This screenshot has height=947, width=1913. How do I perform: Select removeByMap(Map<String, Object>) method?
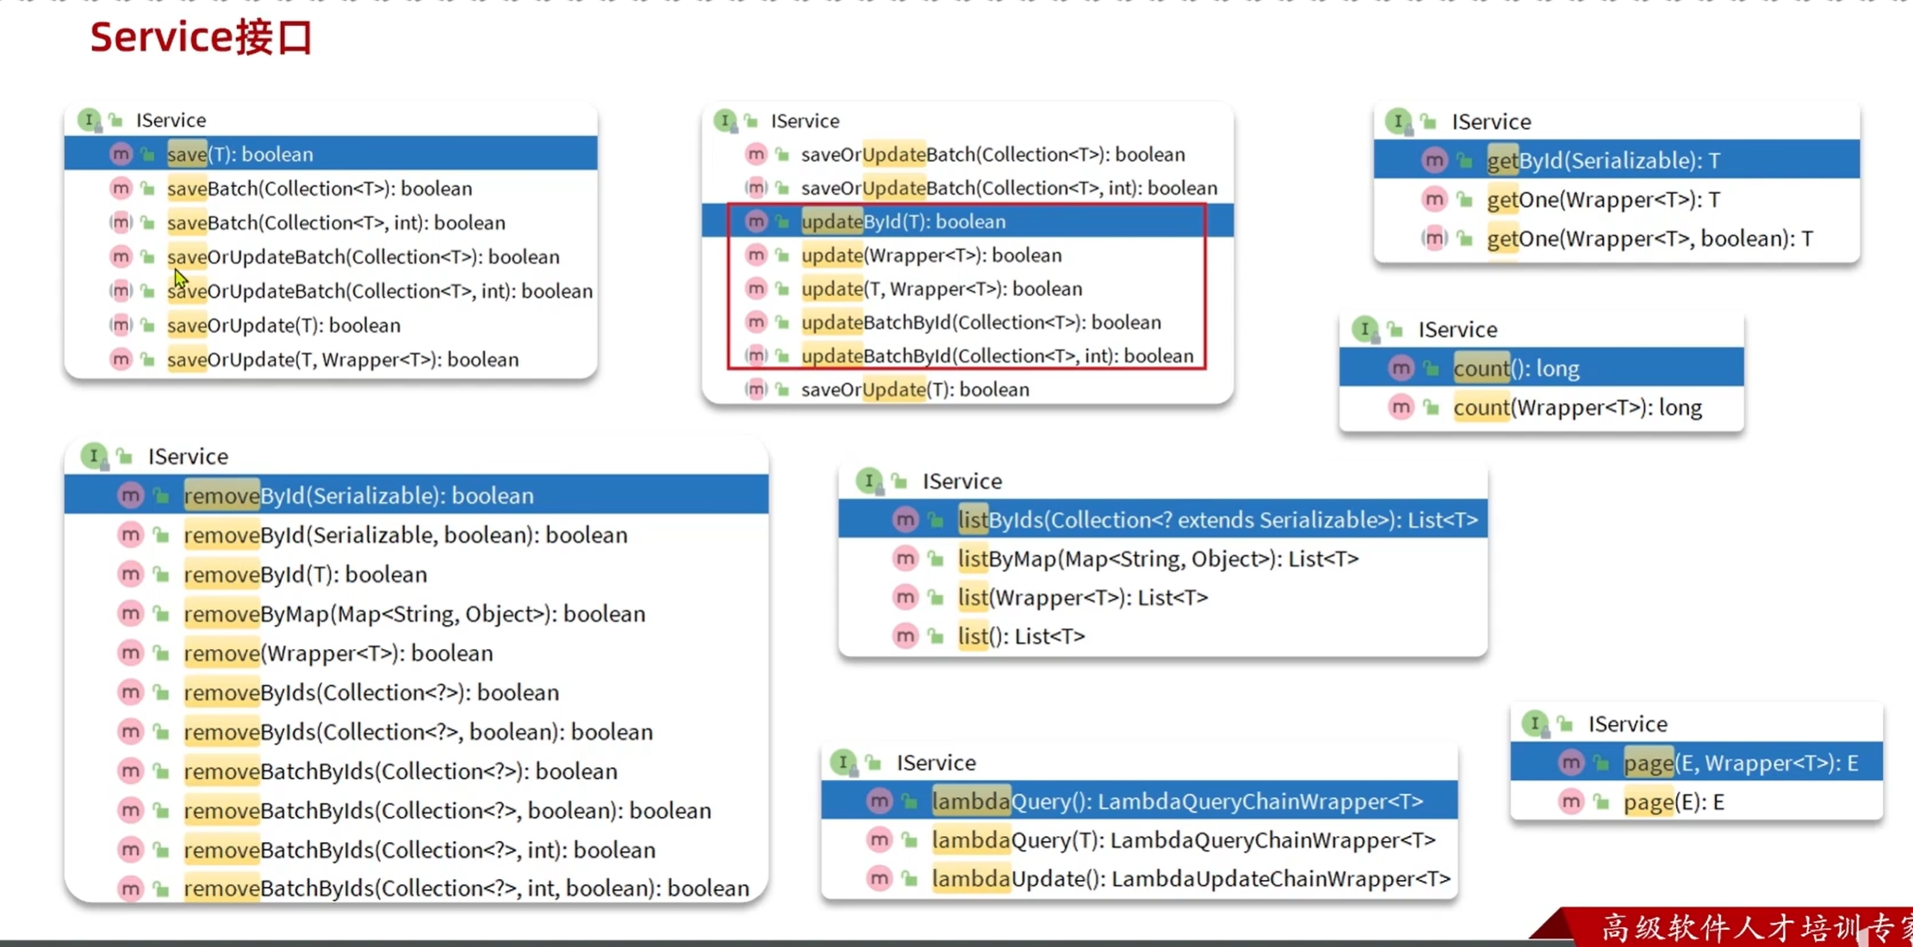(x=413, y=614)
